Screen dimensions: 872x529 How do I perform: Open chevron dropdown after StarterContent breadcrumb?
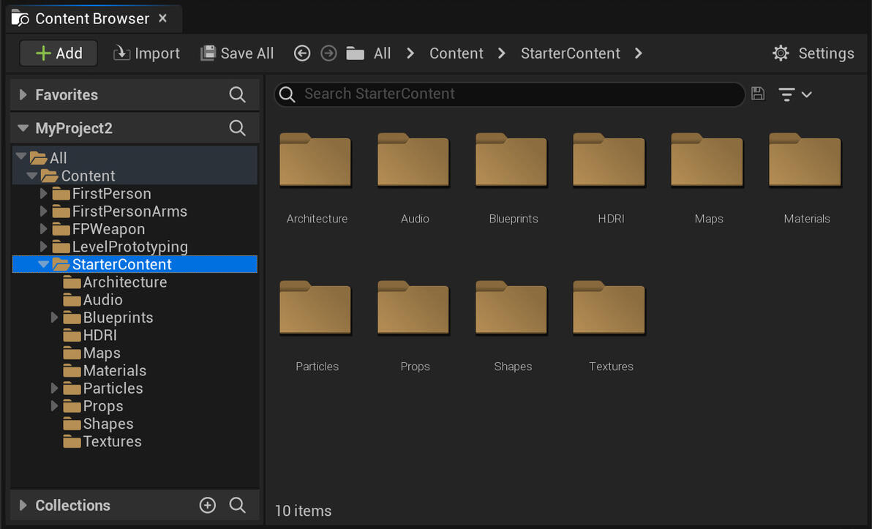[x=639, y=53]
